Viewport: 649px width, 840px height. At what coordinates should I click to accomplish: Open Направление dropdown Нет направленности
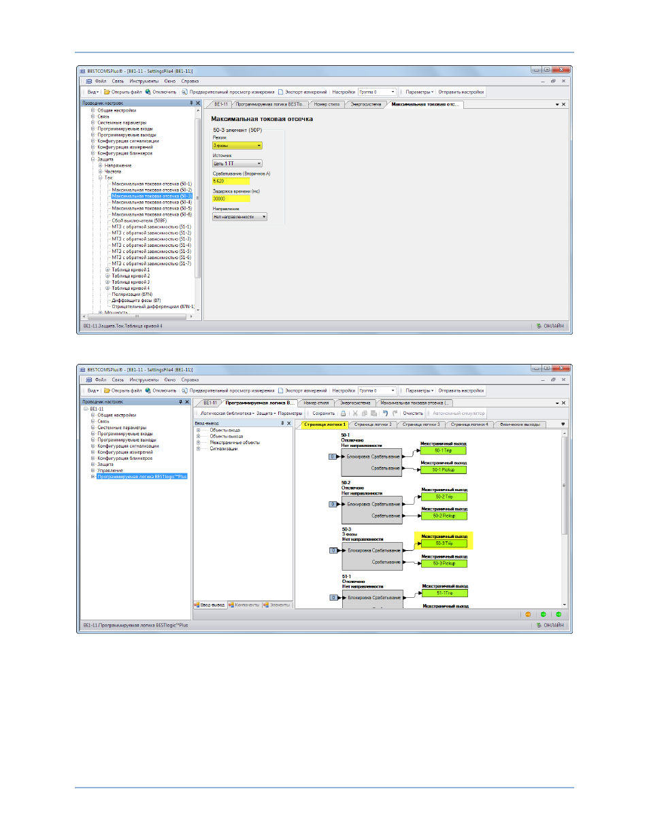coord(240,217)
